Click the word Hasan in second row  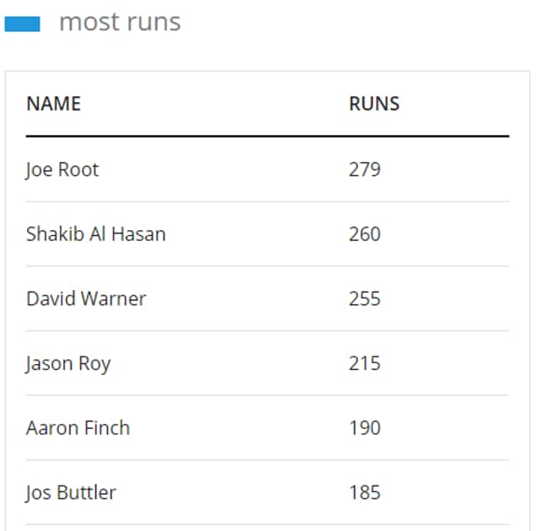click(138, 234)
